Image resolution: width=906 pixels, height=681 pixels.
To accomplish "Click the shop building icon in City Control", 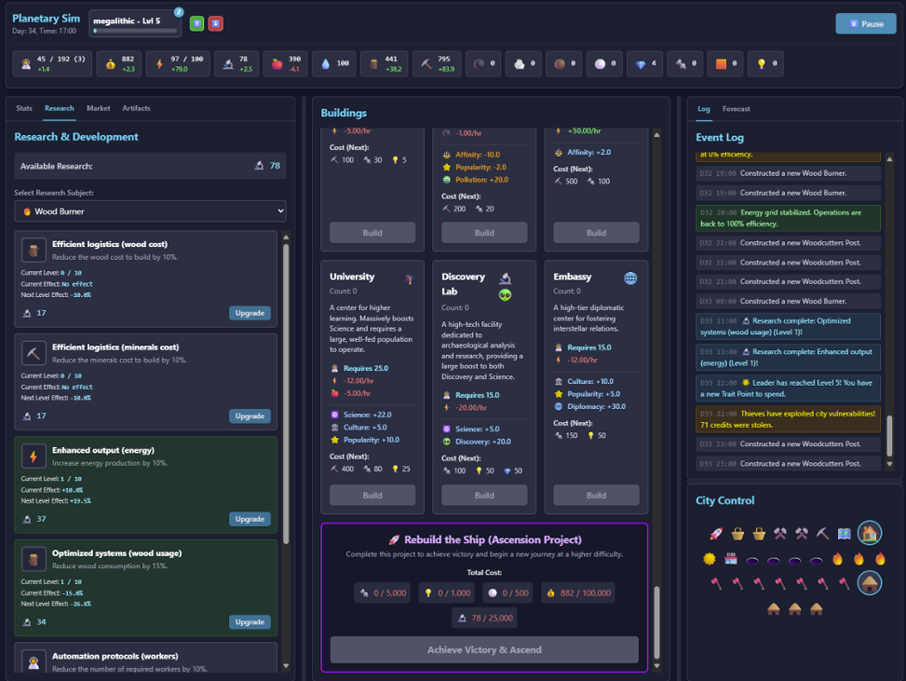I will (x=731, y=560).
